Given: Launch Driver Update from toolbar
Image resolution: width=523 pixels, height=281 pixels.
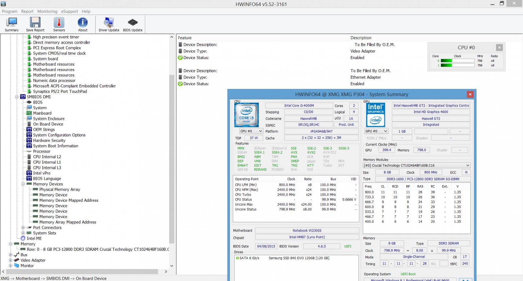Looking at the screenshot, I should tap(109, 24).
